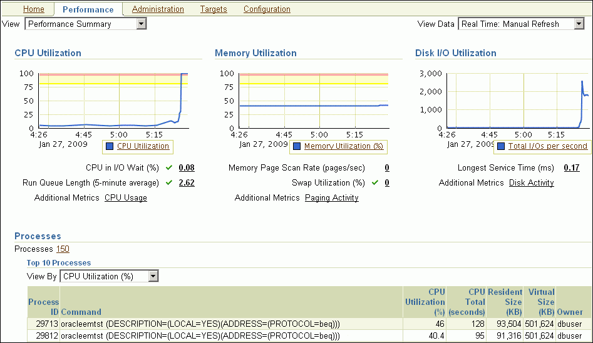Image resolution: width=593 pixels, height=343 pixels.
Task: Open the Paging Activity link
Action: 331,198
